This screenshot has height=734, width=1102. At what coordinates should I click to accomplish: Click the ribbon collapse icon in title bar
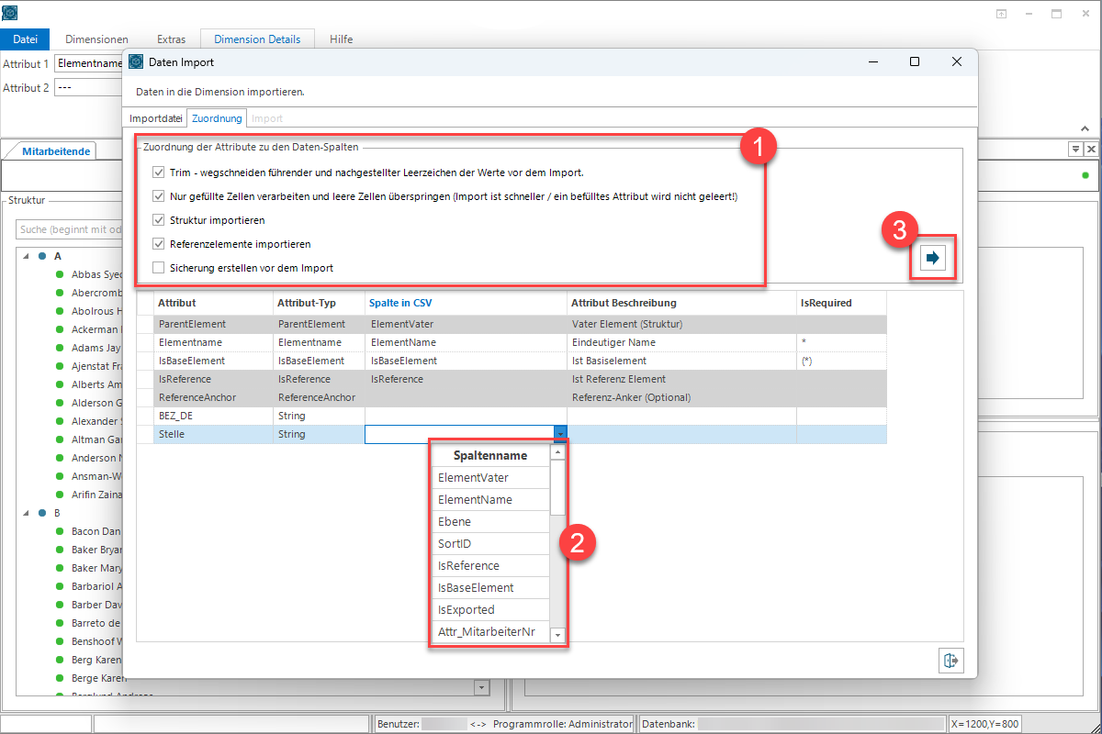(1001, 14)
